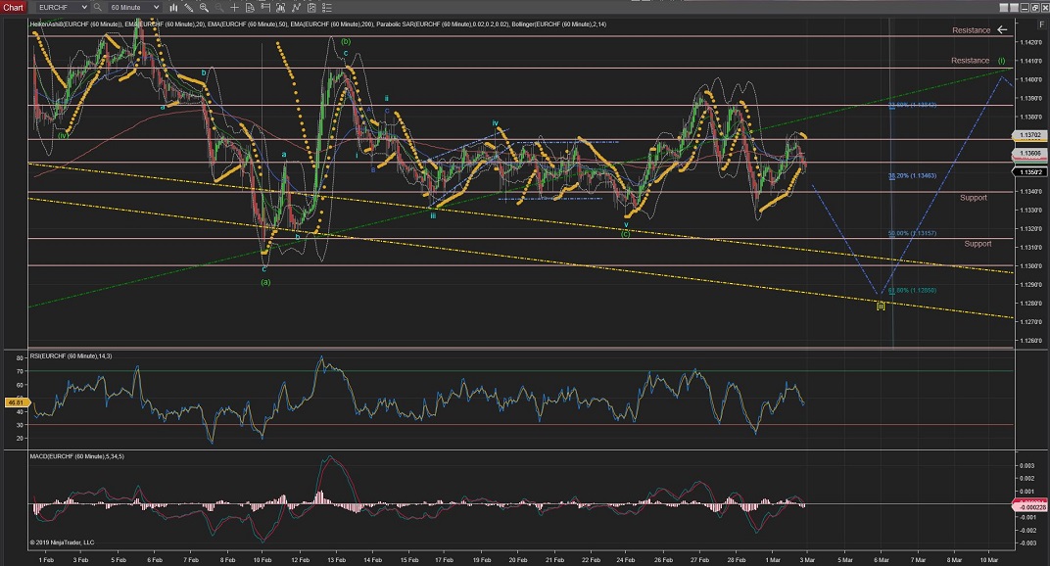Open the chart trader toolbar icon
This screenshot has height=566, width=1050.
[x=265, y=8]
